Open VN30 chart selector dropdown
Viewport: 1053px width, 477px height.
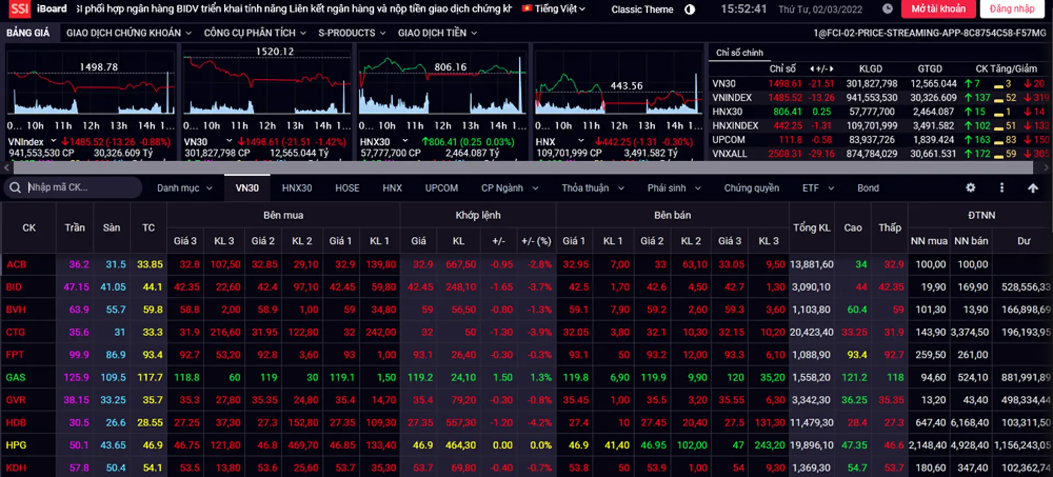(229, 141)
